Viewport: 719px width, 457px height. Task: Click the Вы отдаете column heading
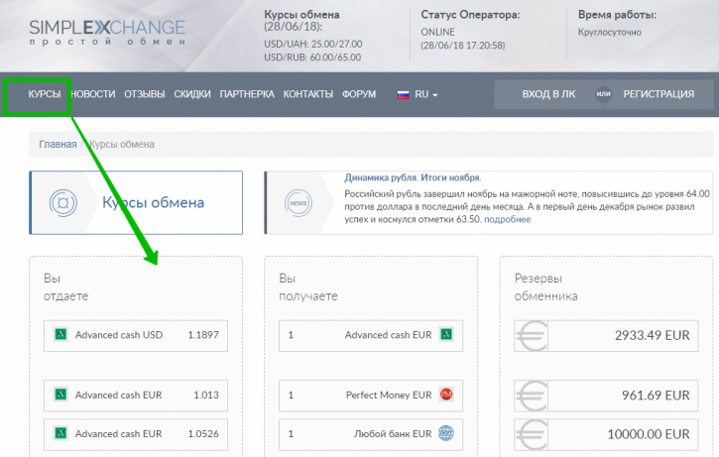click(65, 287)
